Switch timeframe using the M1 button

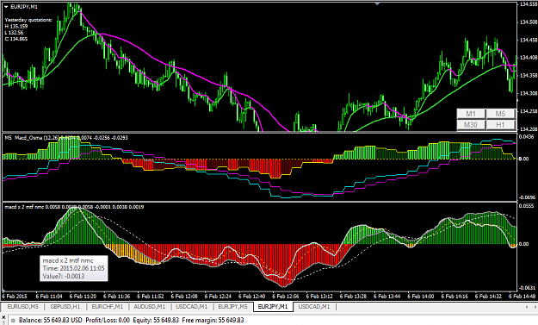471,114
